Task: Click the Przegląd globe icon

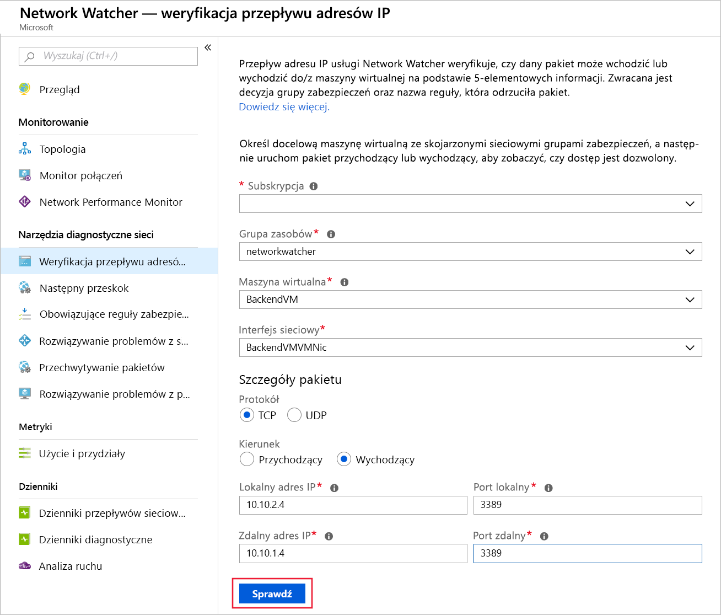Action: coord(25,89)
